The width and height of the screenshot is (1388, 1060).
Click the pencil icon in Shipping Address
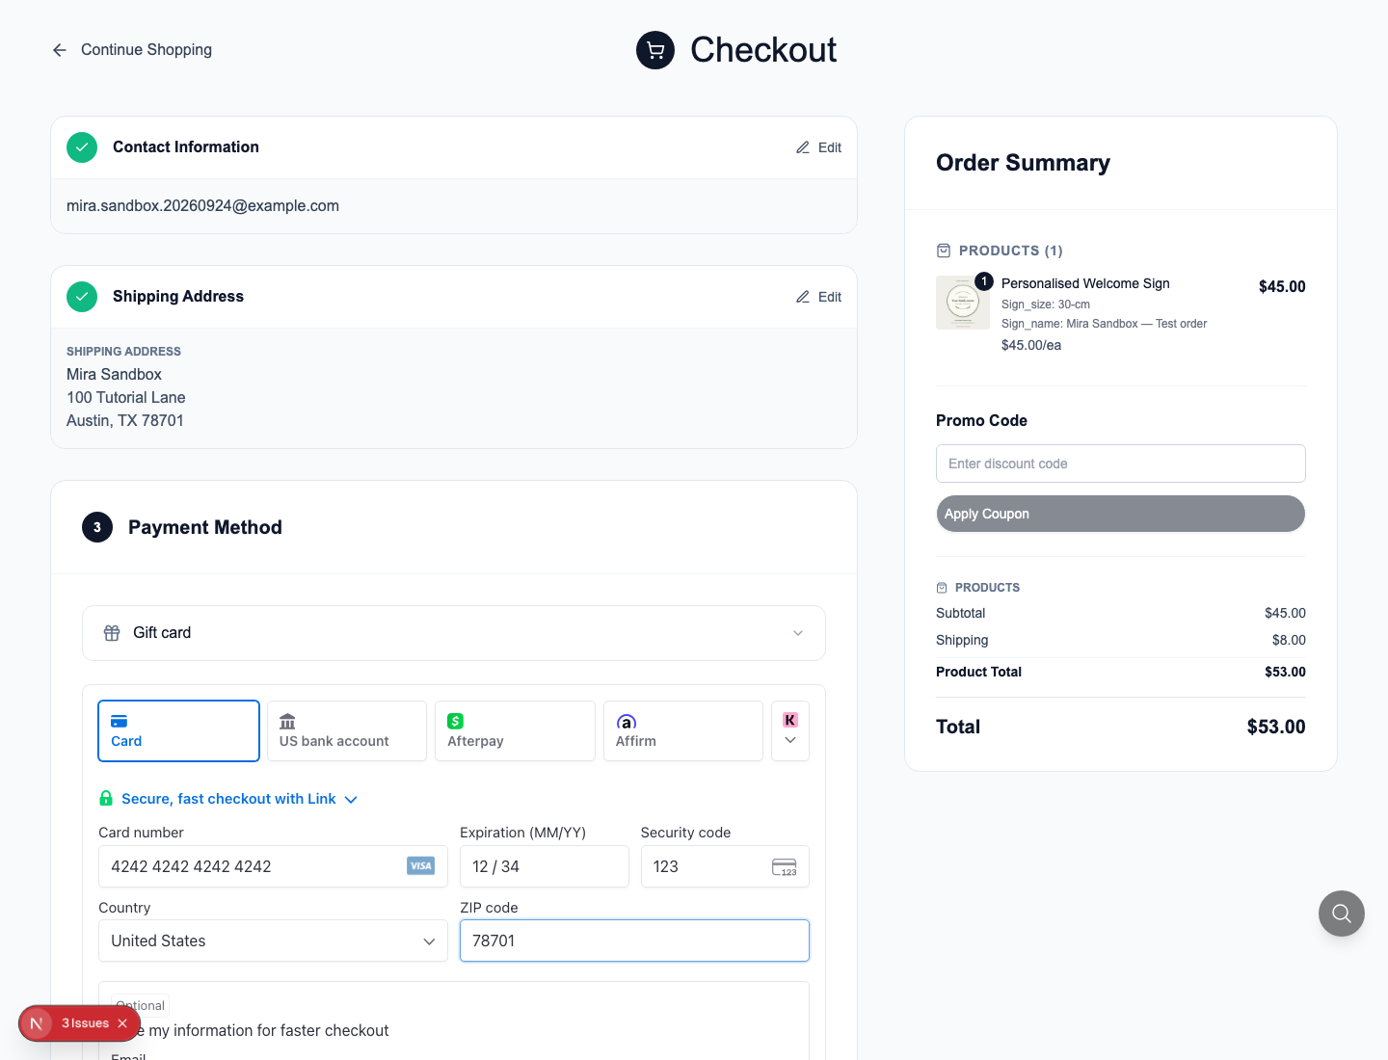[x=803, y=297]
